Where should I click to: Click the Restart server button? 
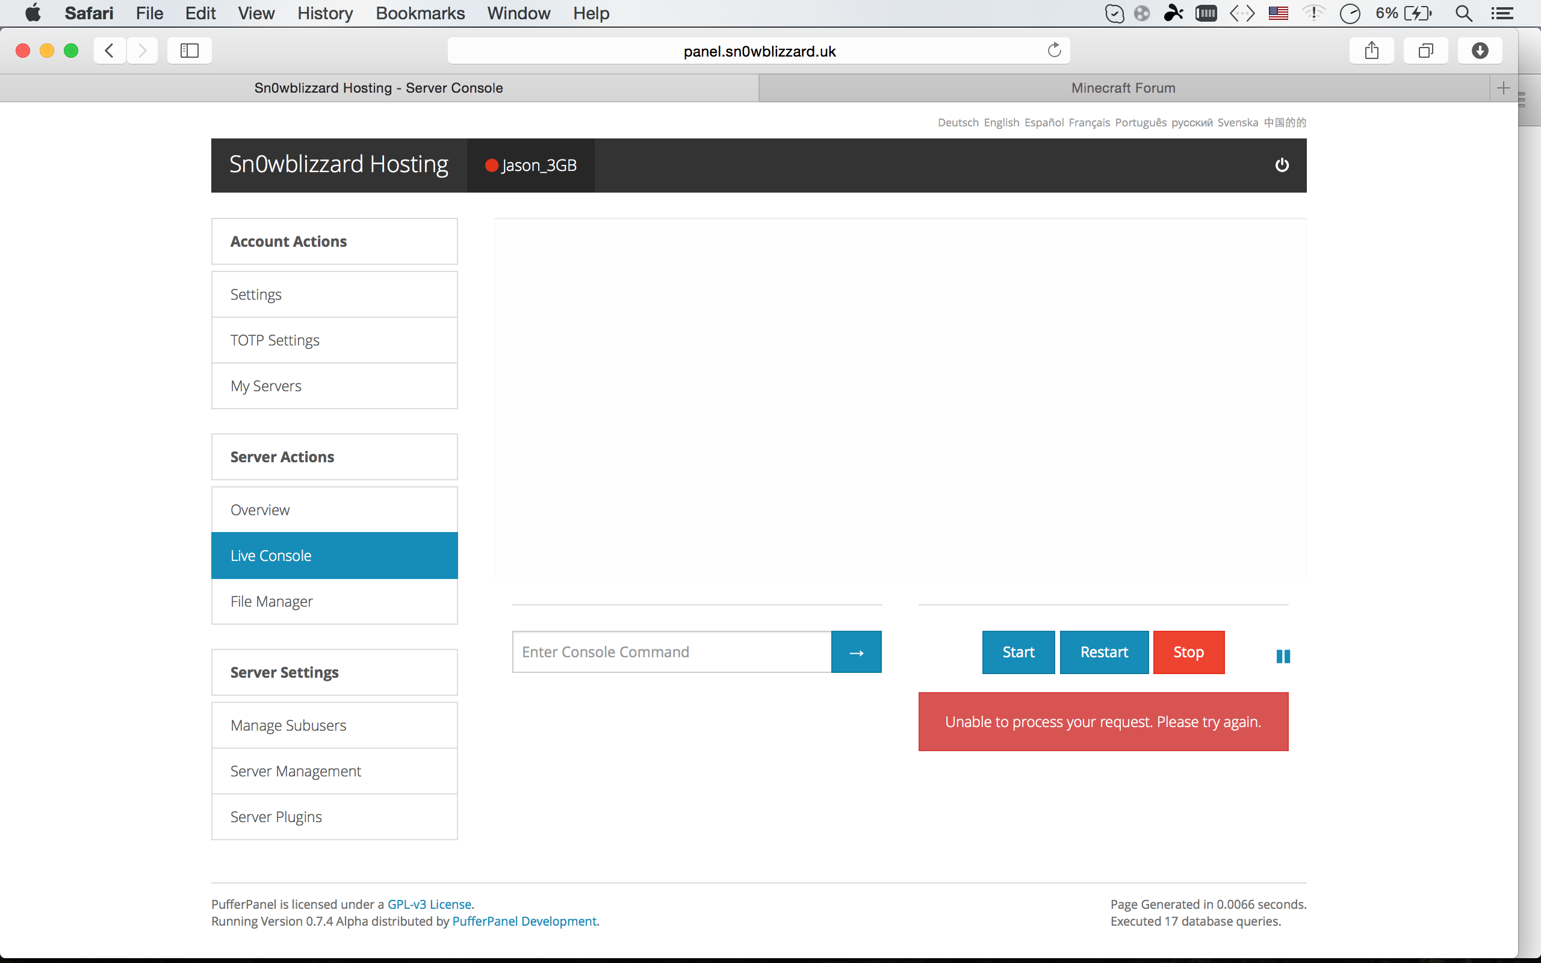(1103, 652)
